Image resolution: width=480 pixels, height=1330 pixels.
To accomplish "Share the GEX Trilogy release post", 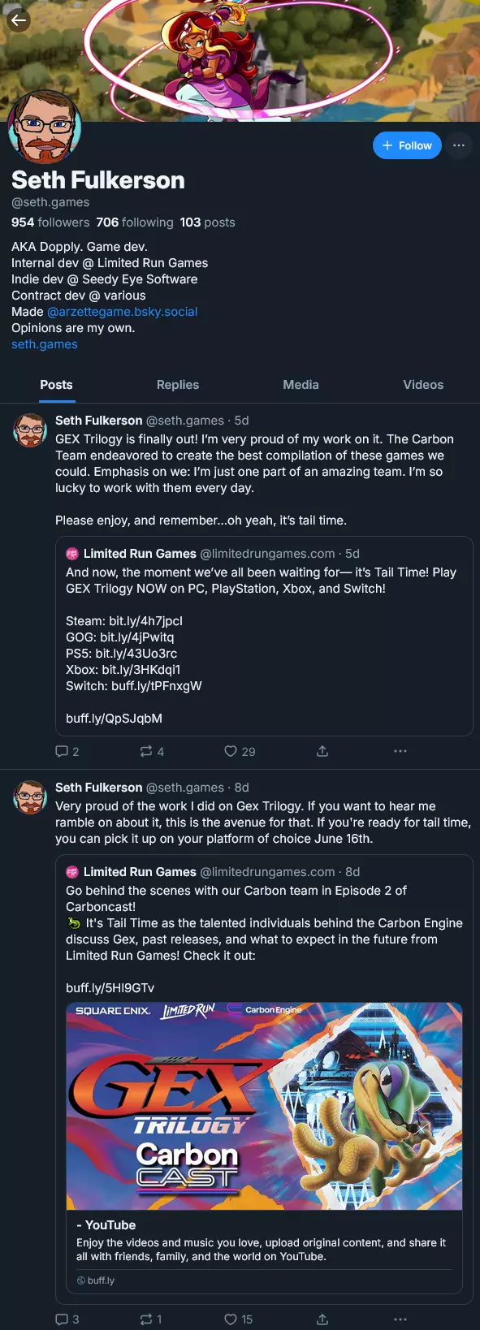I will click(322, 752).
